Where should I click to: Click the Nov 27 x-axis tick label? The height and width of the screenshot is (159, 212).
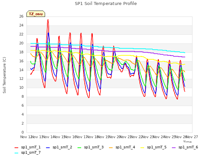[x=192, y=137]
